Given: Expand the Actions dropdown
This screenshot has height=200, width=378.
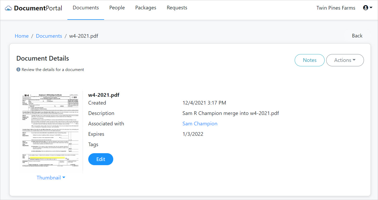Looking at the screenshot, I should coord(345,60).
